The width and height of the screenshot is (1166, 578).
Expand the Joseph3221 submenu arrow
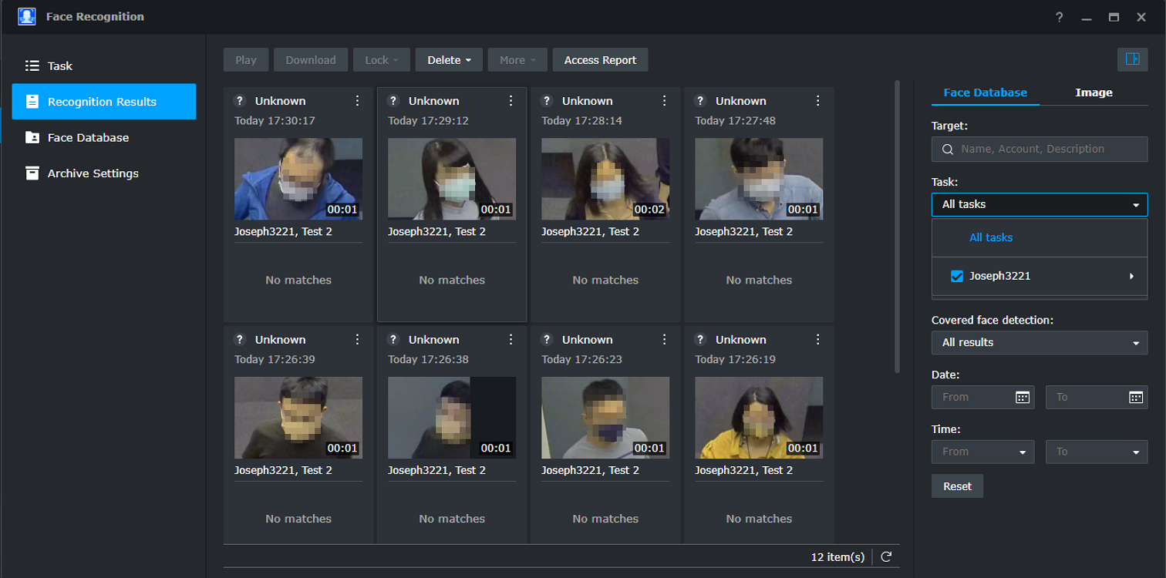tap(1131, 276)
